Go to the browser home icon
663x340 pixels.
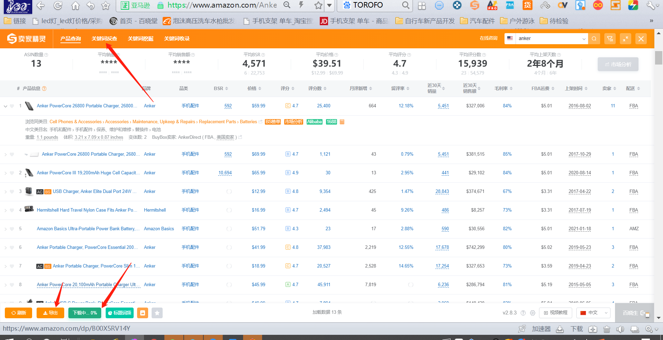[x=75, y=6]
